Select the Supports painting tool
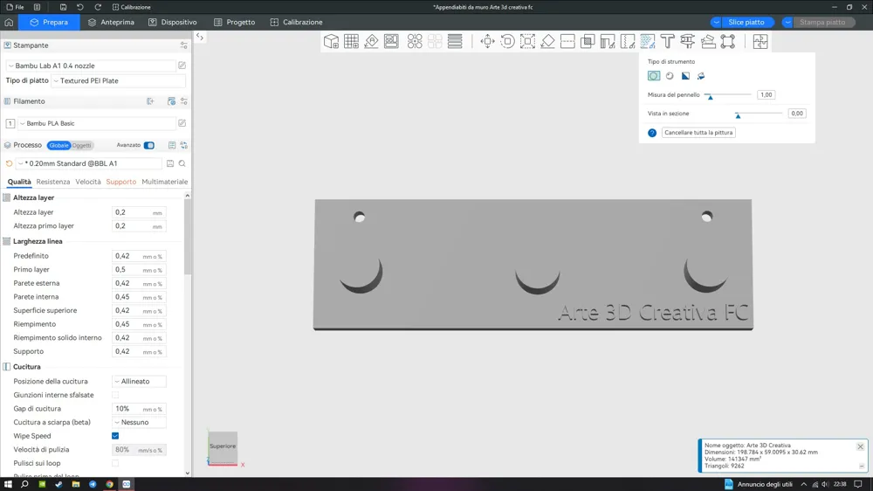This screenshot has height=491, width=873. [608, 41]
